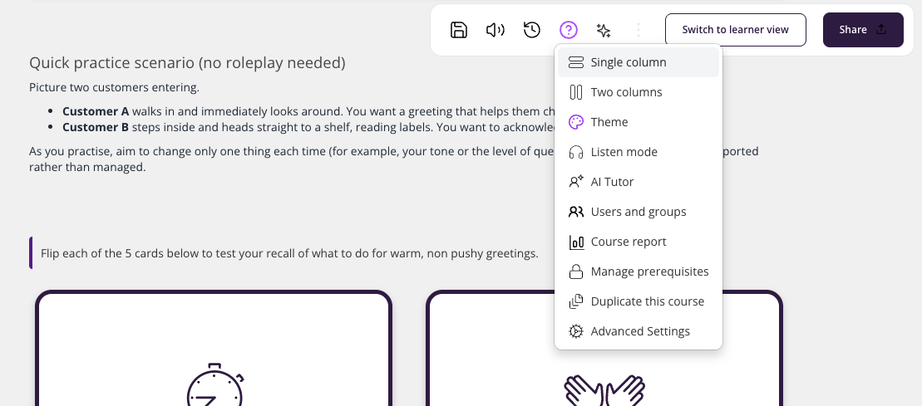The image size is (922, 406).
Task: Open Course report from the menu
Action: click(x=638, y=242)
